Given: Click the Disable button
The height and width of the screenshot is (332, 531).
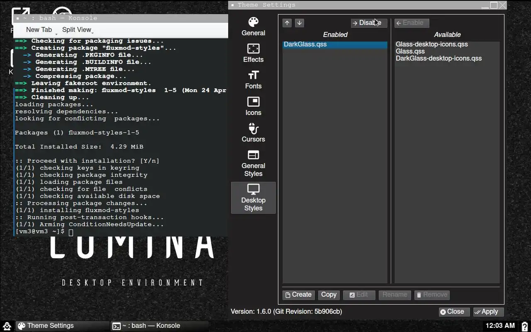Looking at the screenshot, I should coord(369,23).
